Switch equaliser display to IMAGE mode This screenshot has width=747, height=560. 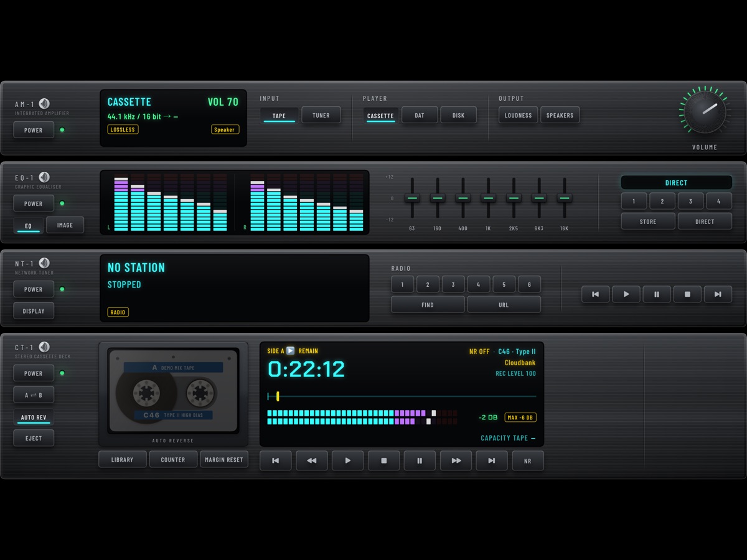tap(65, 225)
